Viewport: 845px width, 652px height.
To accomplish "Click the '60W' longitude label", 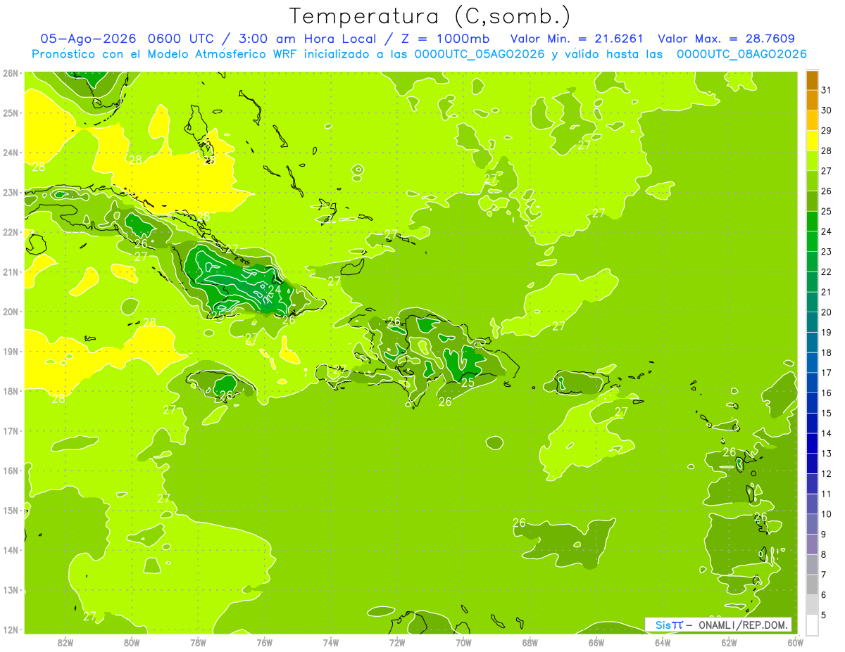I will pyautogui.click(x=795, y=642).
